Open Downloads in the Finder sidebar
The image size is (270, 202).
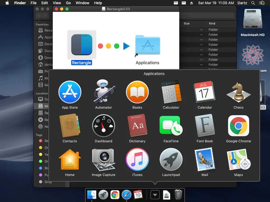tap(45, 58)
